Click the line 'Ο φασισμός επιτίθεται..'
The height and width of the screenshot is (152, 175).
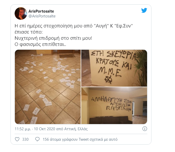pos(40,44)
